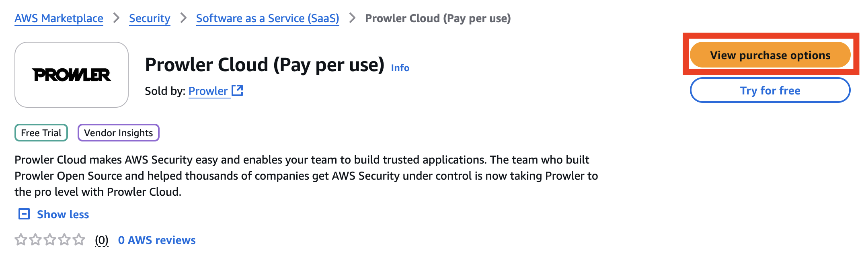866x254 pixels.
Task: Click the Show less text link
Action: 63,214
